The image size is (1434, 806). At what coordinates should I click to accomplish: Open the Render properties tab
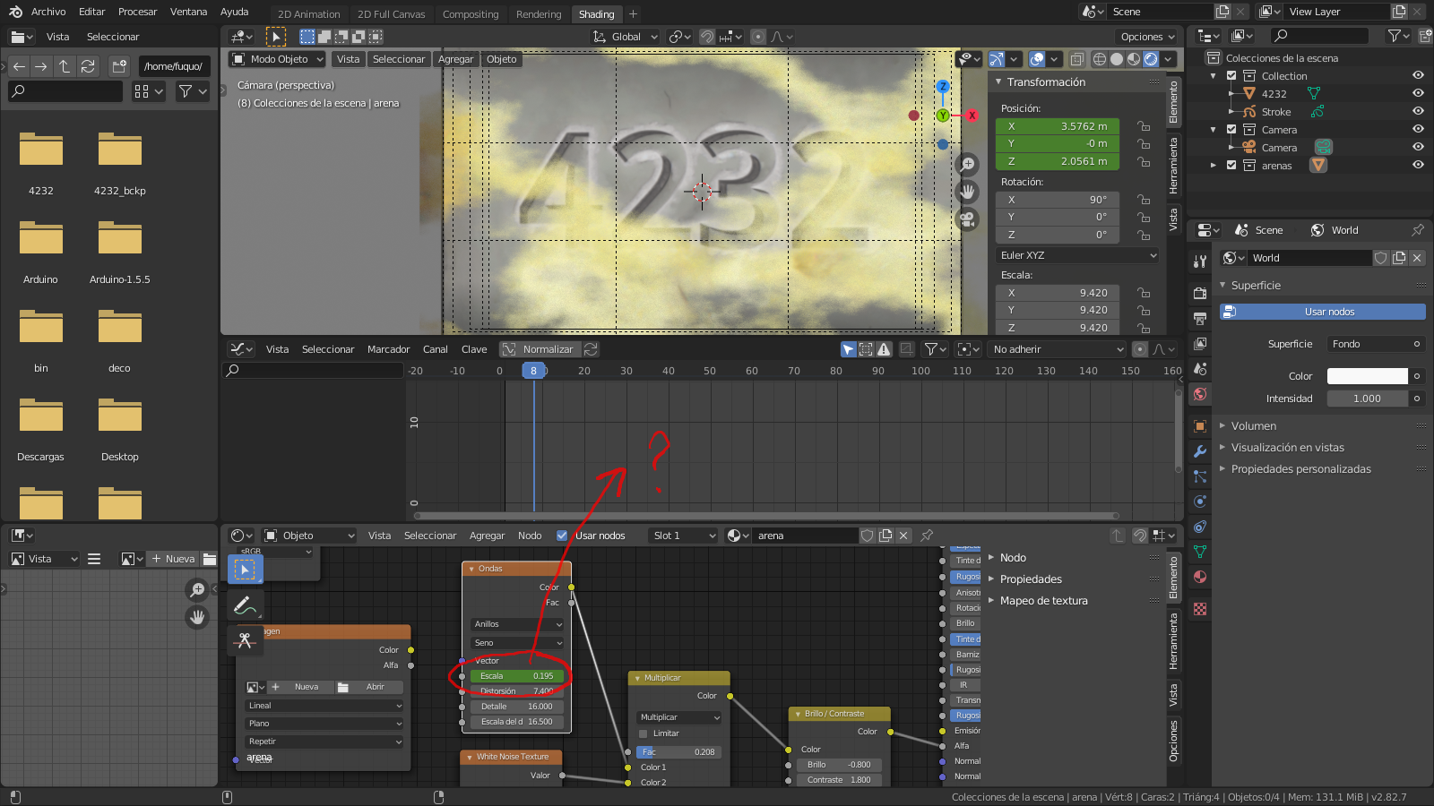[x=1200, y=293]
